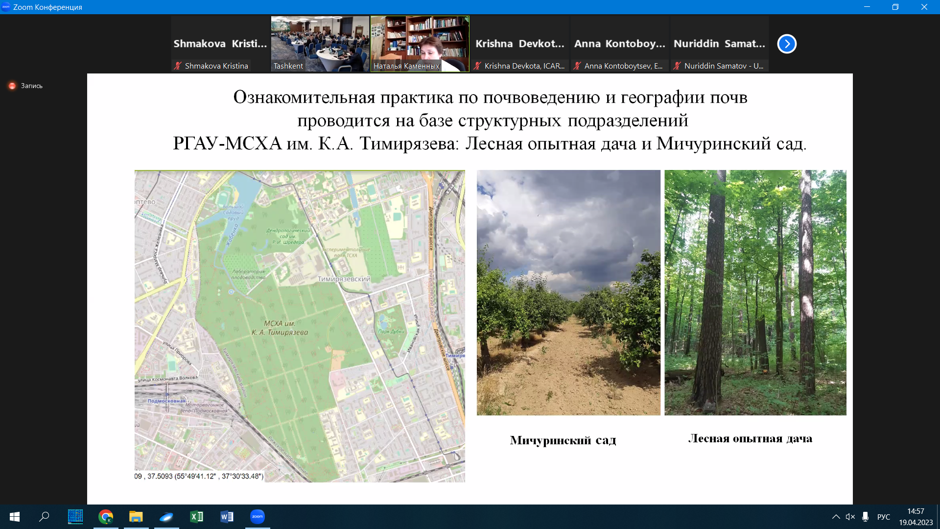
Task: Launch Google Chrome from taskbar
Action: tap(106, 516)
